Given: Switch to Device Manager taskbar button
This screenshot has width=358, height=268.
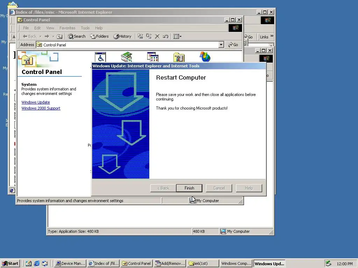Looking at the screenshot, I should coord(70,263).
